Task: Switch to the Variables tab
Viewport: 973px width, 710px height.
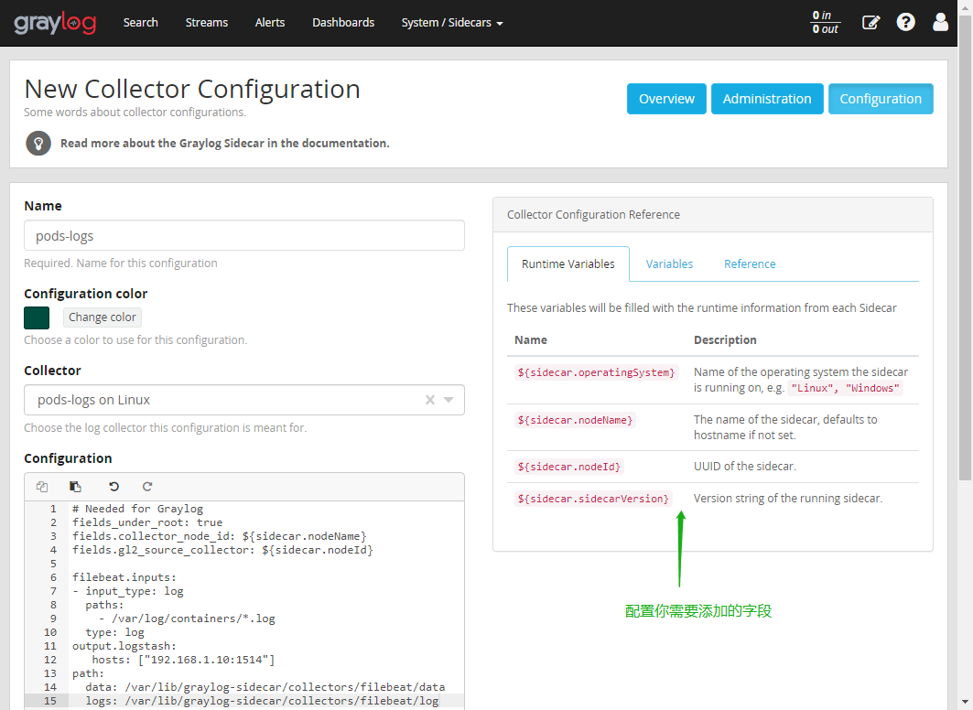Action: pyautogui.click(x=669, y=264)
